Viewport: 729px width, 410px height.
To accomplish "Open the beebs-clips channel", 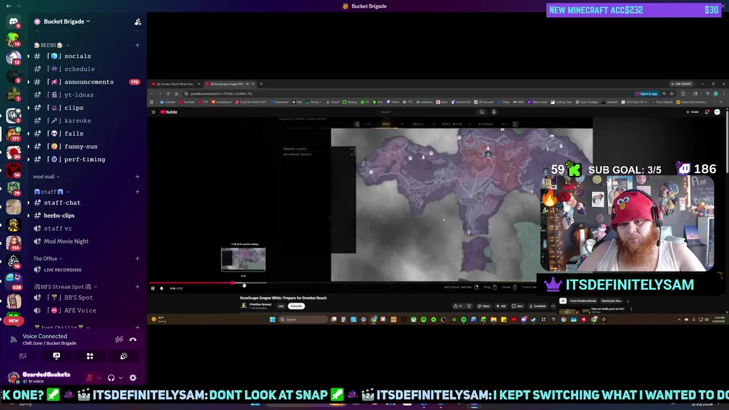I will pyautogui.click(x=87, y=215).
